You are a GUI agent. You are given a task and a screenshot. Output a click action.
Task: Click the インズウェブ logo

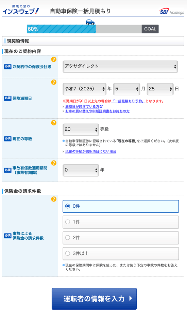click(21, 10)
